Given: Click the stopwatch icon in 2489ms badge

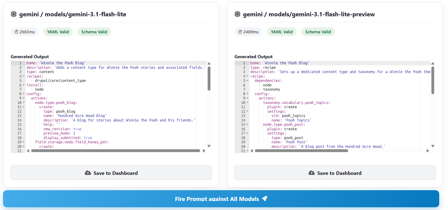Looking at the screenshot, I should [240, 32].
